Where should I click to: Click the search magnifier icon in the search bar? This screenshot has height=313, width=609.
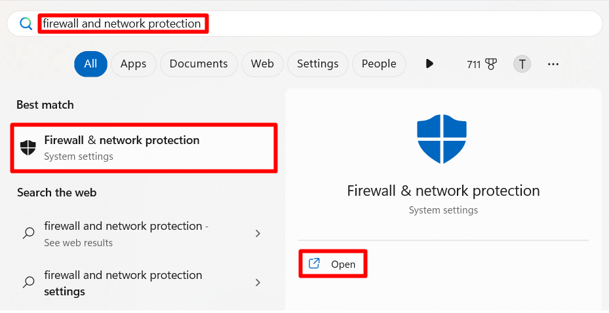tap(26, 24)
